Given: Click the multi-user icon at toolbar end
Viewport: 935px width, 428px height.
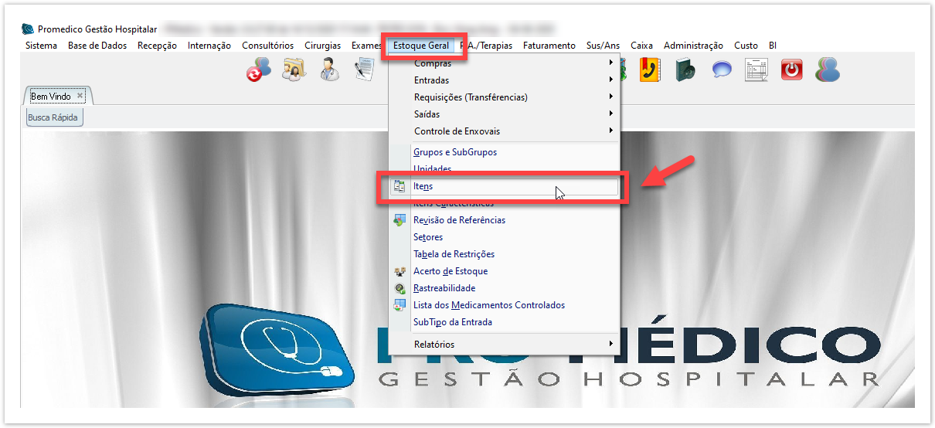Looking at the screenshot, I should 828,70.
